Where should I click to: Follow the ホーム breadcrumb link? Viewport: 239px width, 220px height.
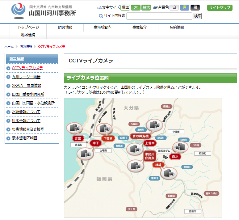[x=9, y=47]
